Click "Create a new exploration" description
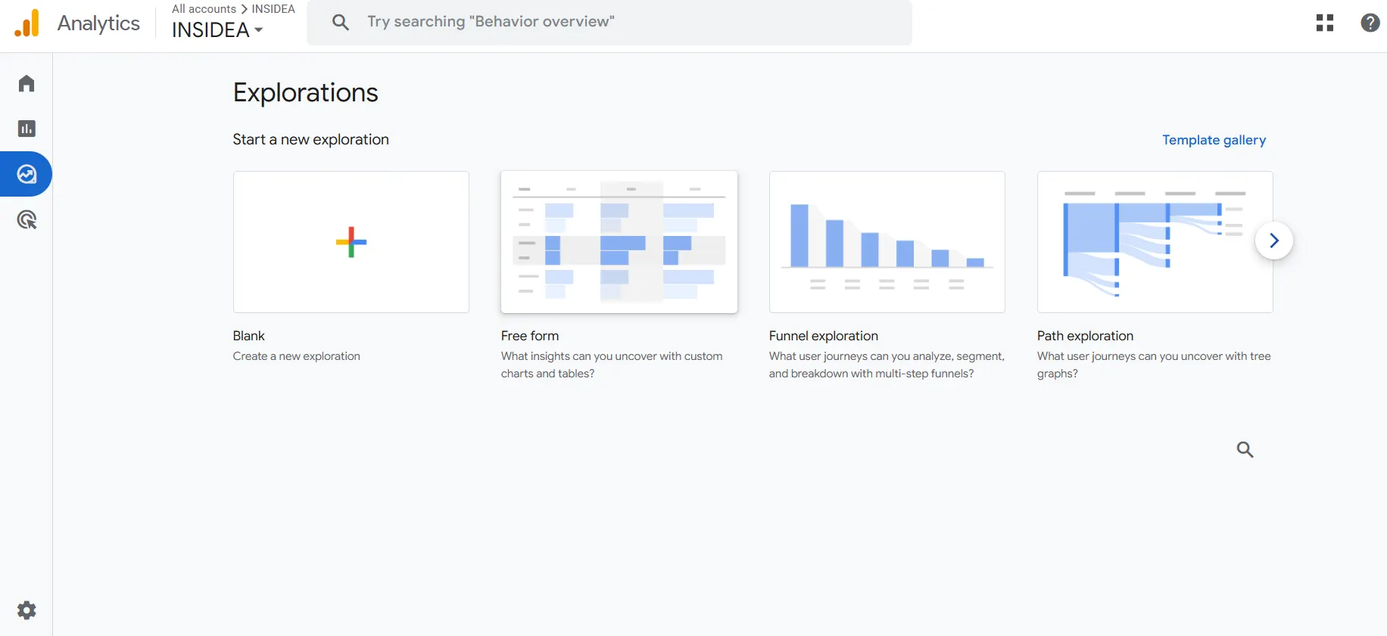This screenshot has width=1387, height=636. [x=297, y=356]
